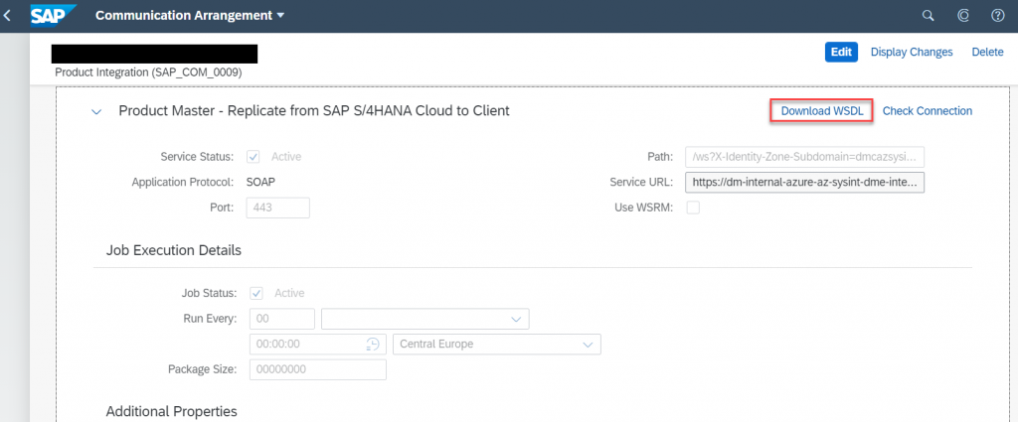
Task: Open the CoPilot circular icon in header
Action: (963, 16)
